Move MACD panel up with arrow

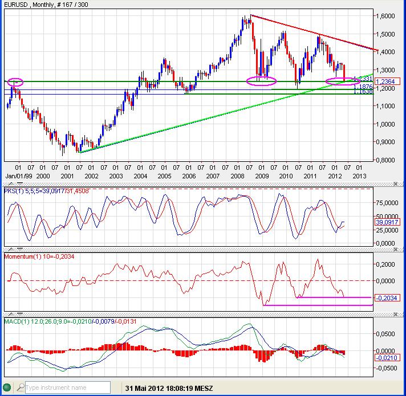11,315
